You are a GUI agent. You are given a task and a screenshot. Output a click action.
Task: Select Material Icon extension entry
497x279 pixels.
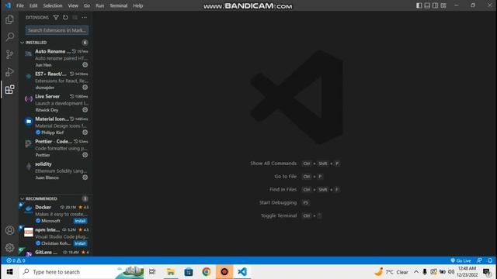pyautogui.click(x=56, y=126)
